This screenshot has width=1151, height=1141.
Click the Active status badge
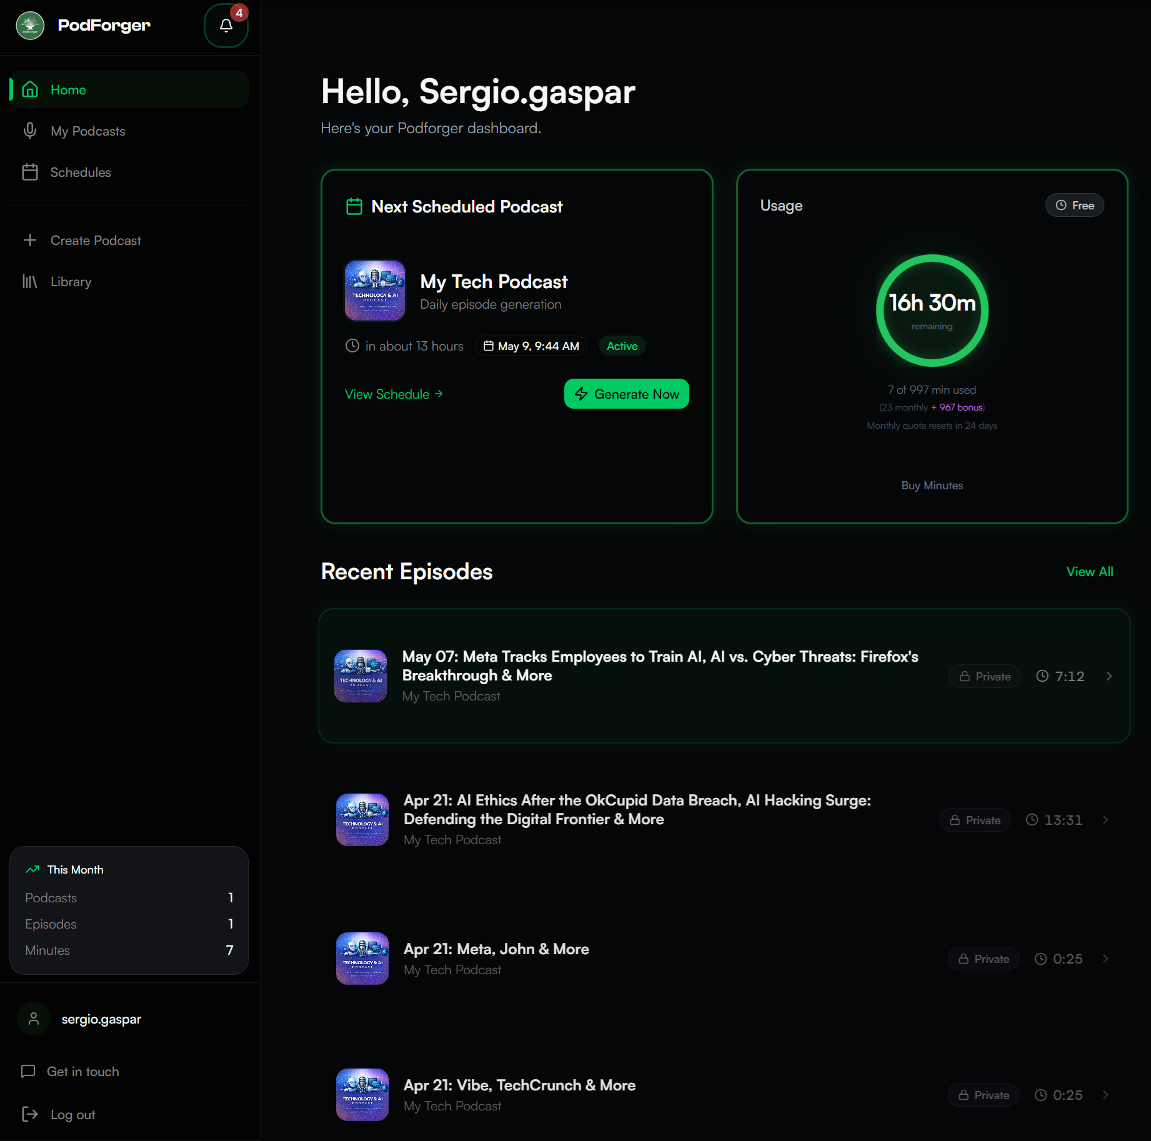pyautogui.click(x=622, y=346)
